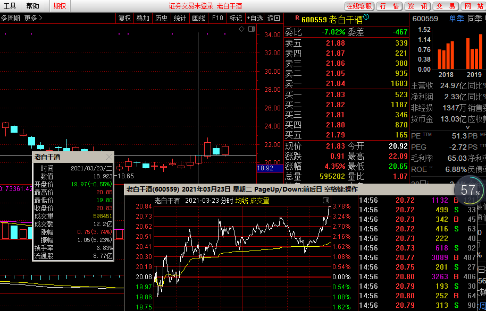Click the 主营收 value 24.97亿
Viewport: 486px width, 311px height.
point(453,85)
